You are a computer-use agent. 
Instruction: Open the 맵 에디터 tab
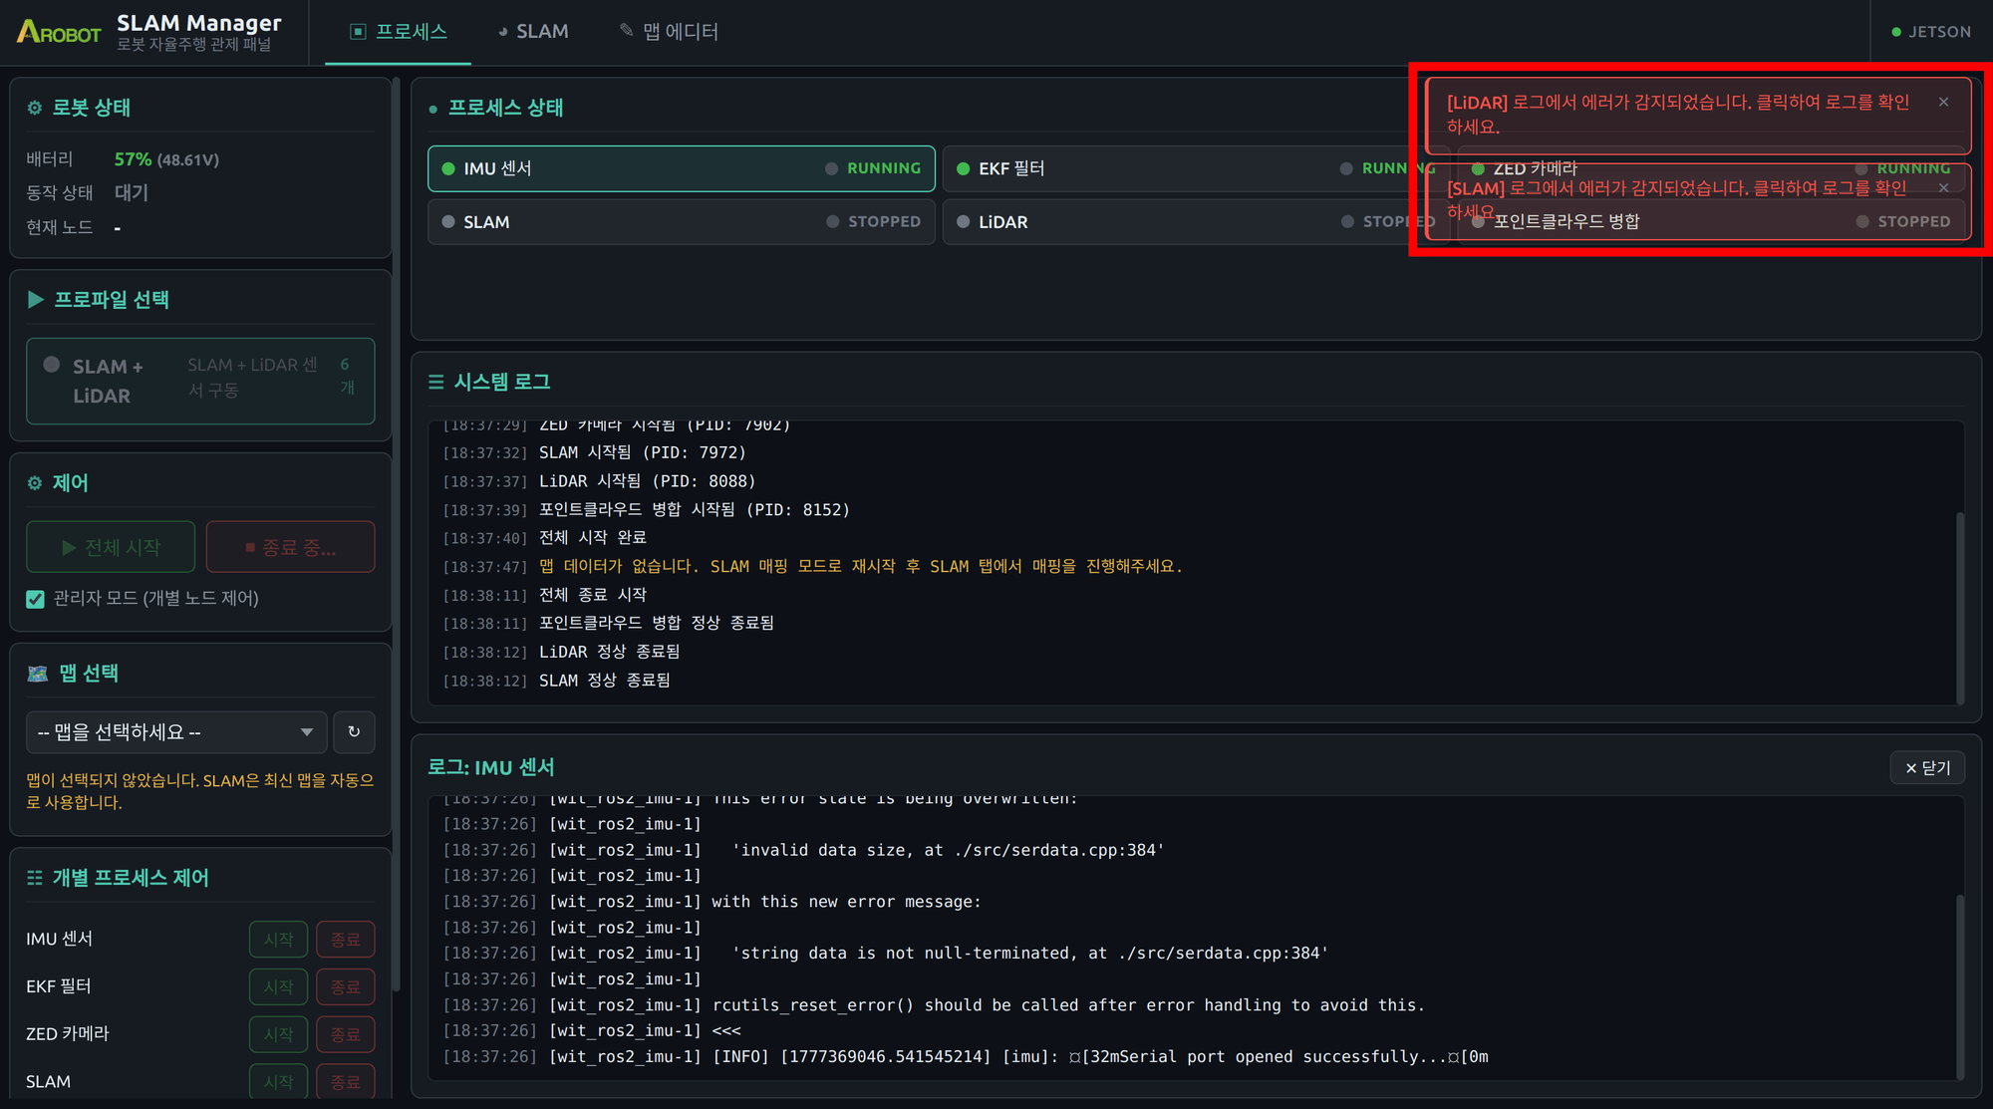[x=669, y=32]
